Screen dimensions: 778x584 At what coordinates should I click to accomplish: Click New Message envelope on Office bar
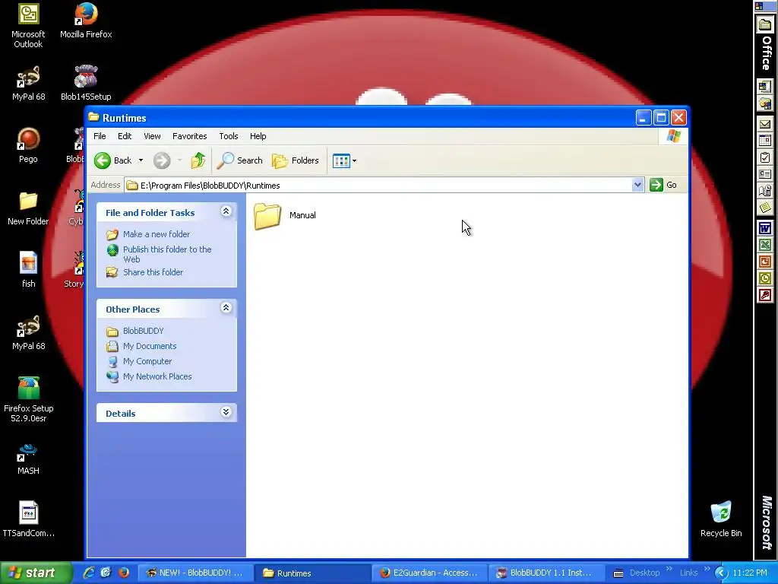(x=764, y=124)
